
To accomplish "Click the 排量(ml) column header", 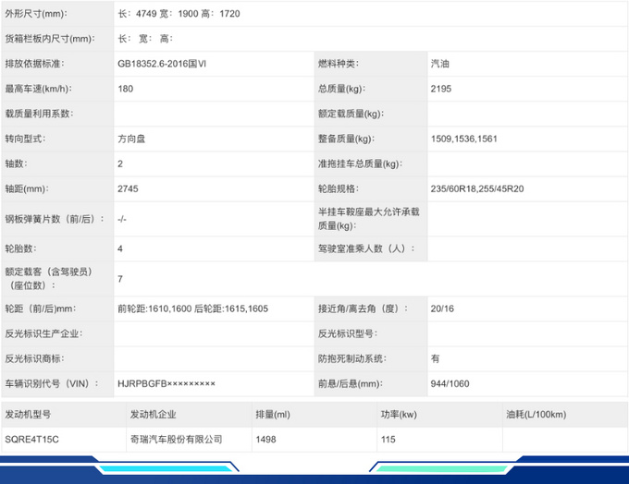I will [273, 415].
